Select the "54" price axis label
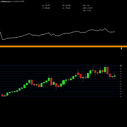This screenshot has height=127, width=127. coord(121,89)
